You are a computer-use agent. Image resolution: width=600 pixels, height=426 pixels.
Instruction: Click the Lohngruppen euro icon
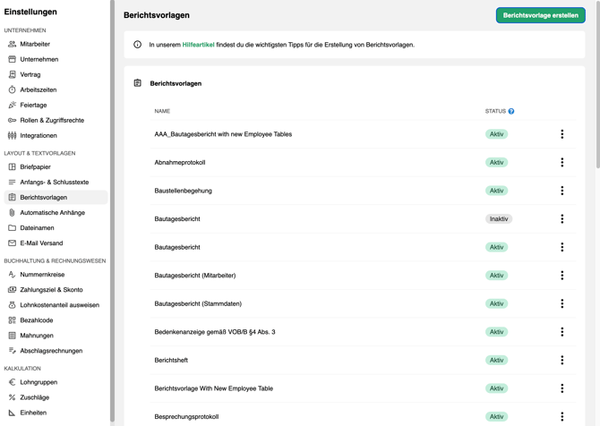pyautogui.click(x=13, y=382)
